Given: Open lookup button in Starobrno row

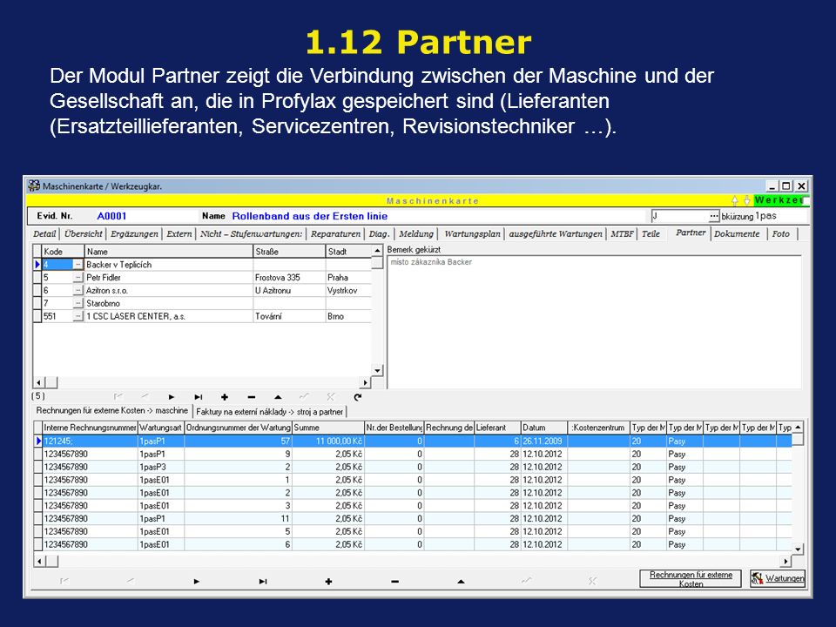Looking at the screenshot, I should tap(78, 303).
